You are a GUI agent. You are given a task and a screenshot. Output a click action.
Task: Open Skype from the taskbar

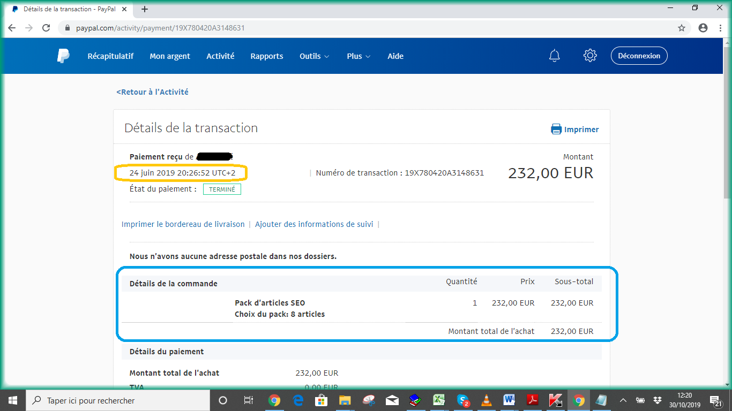coord(463,400)
